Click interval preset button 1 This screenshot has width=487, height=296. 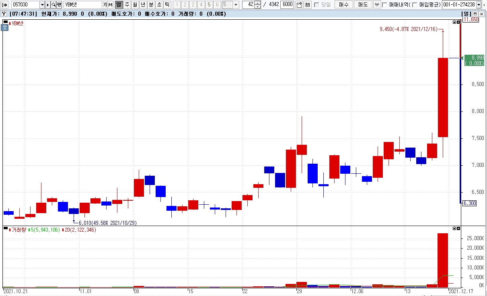tap(177, 5)
